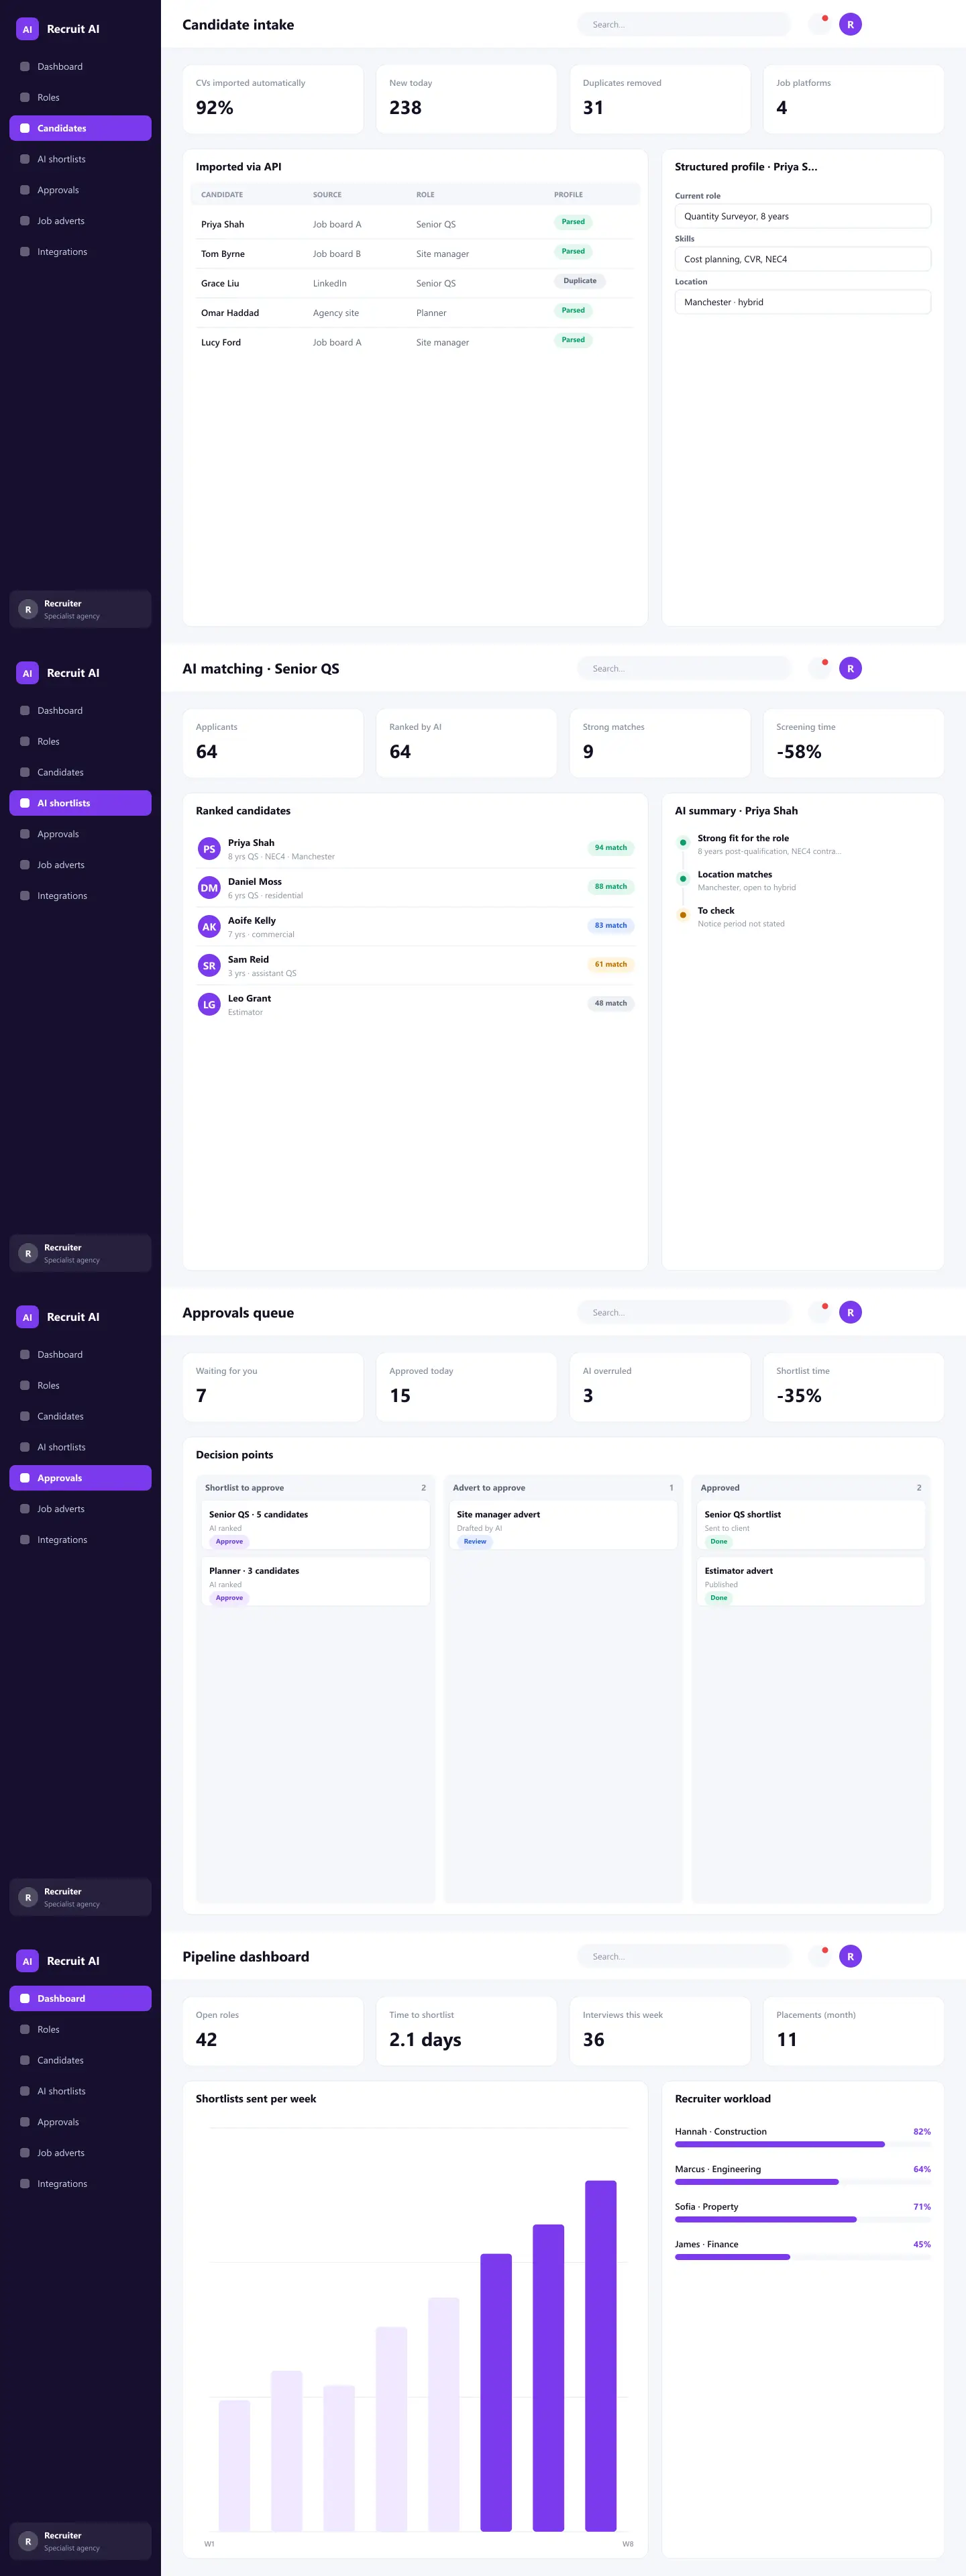Click the 94 match badge for Priya Shah
Image resolution: width=966 pixels, height=2576 pixels.
(611, 847)
